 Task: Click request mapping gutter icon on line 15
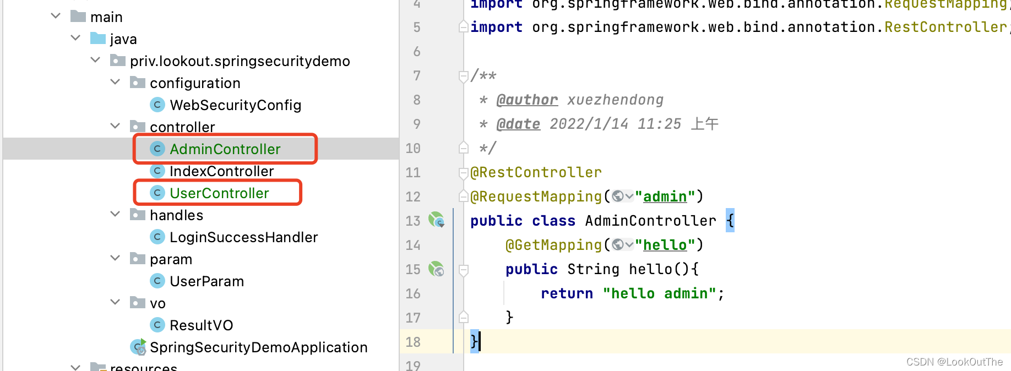click(x=437, y=269)
